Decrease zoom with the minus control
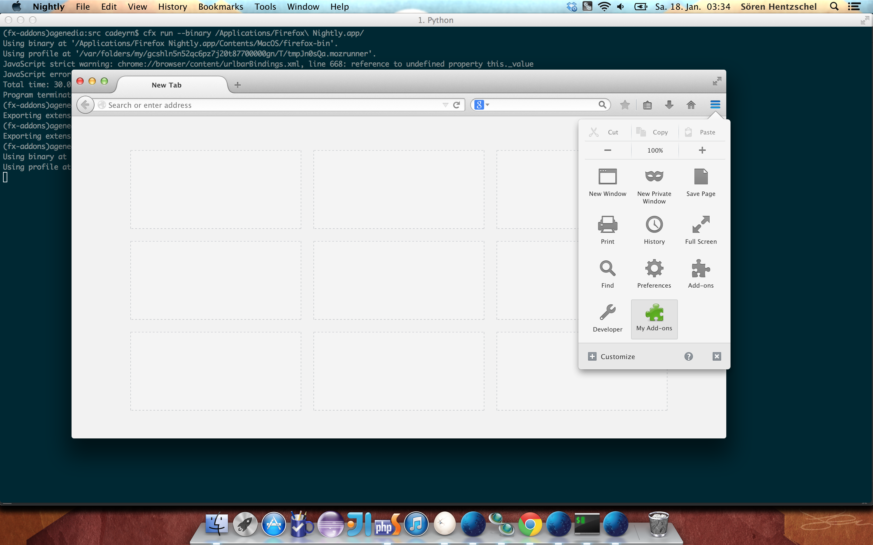 pyautogui.click(x=607, y=150)
